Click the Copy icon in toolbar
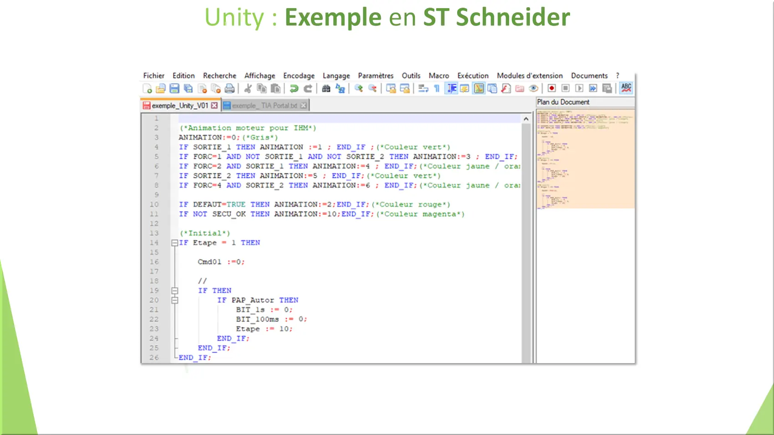Viewport: 774px width, 435px height. [x=262, y=88]
